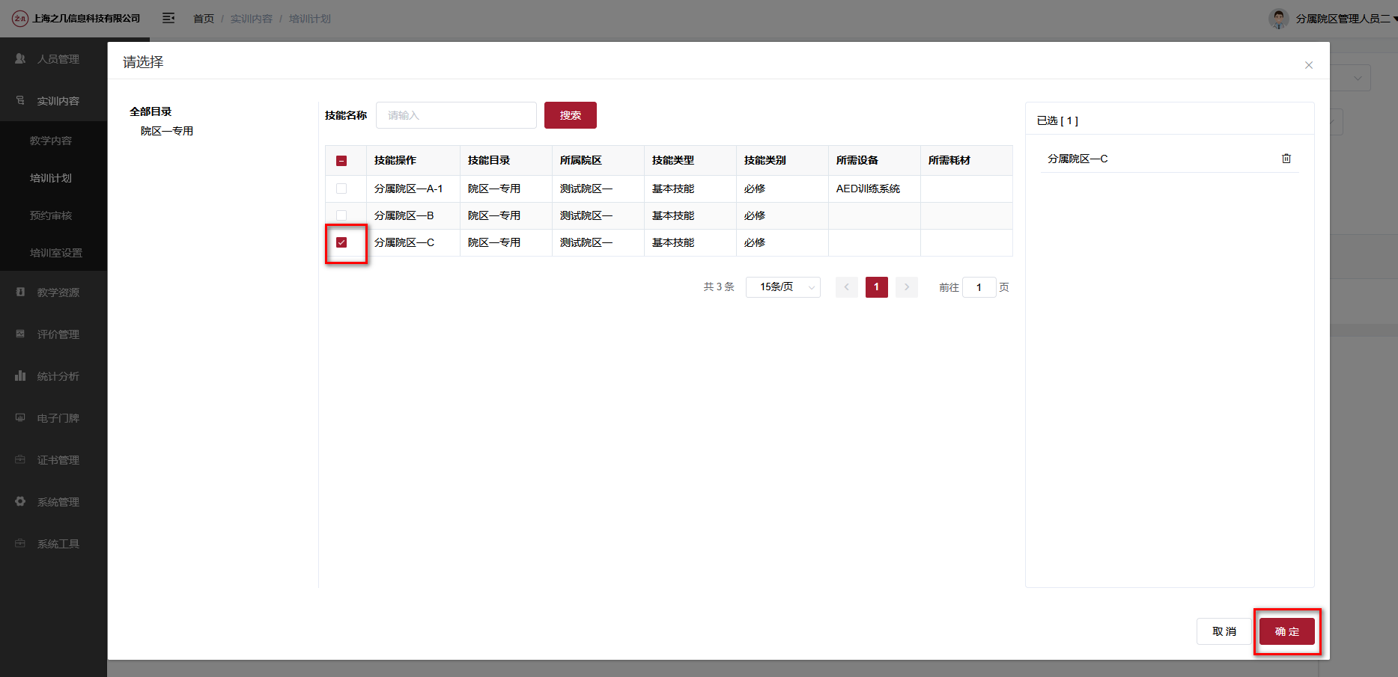
Task: Toggle the select-all header checkbox
Action: [x=341, y=161]
